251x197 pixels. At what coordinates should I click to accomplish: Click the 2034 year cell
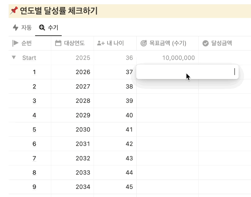[72, 187]
